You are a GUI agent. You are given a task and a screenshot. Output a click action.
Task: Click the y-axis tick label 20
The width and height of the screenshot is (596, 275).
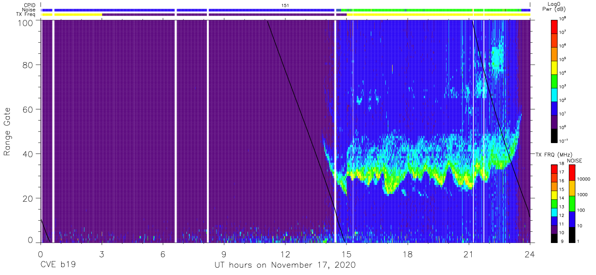[x=28, y=198]
